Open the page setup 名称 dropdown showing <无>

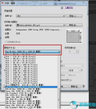[41, 16]
